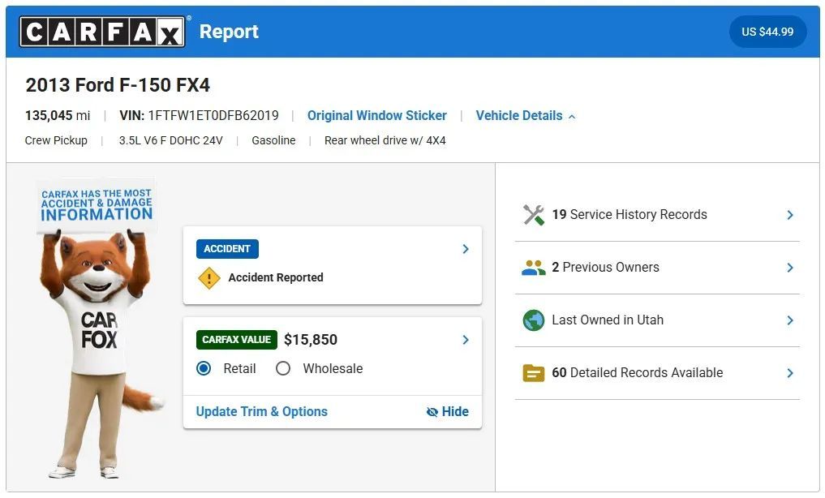Click the wrench service history icon
Screen dimensions: 825x498
coord(534,215)
